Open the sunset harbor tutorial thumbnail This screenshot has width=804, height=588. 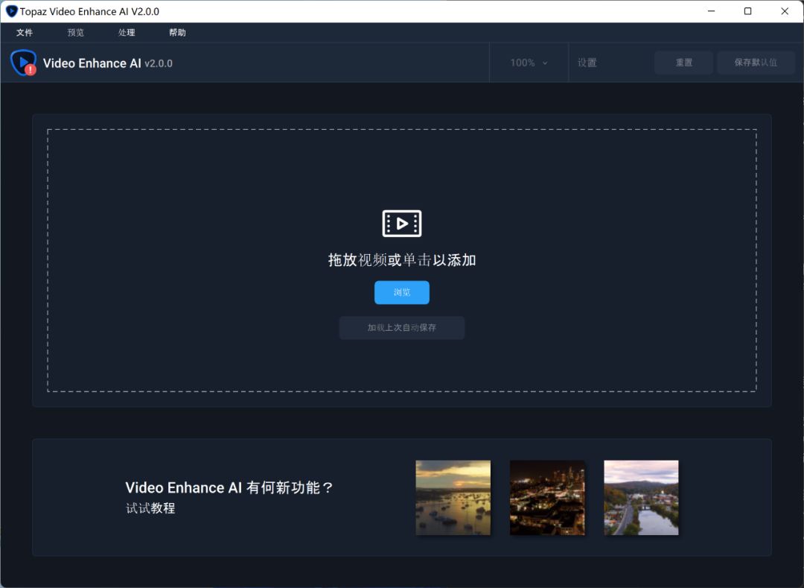pos(453,498)
